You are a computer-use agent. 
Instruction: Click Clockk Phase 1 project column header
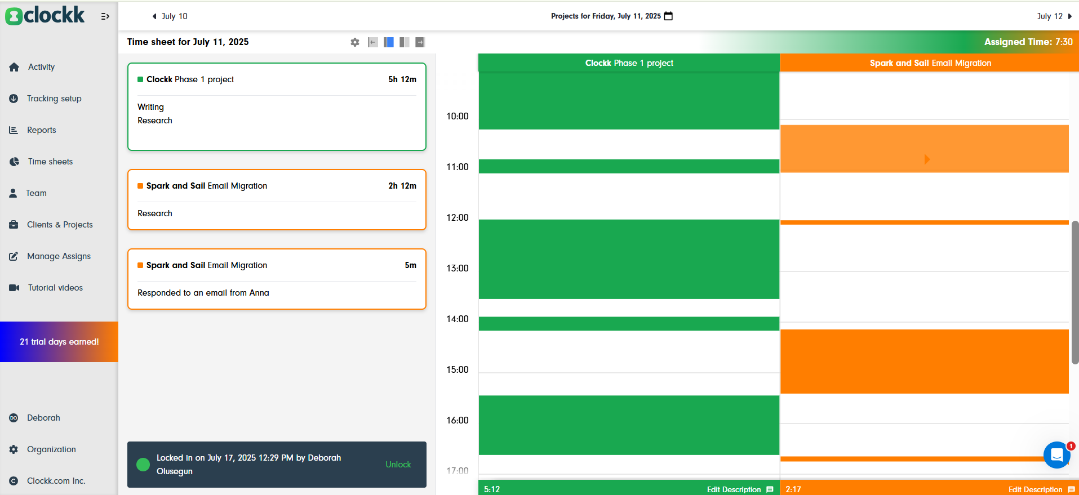pyautogui.click(x=629, y=63)
